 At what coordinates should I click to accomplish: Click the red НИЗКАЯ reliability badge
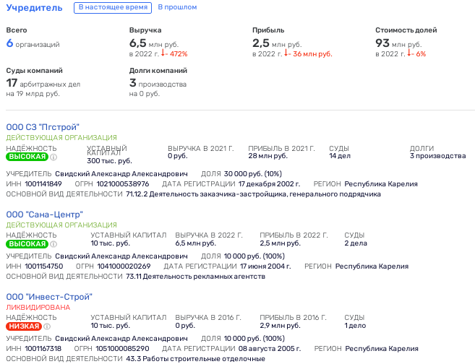(x=24, y=326)
